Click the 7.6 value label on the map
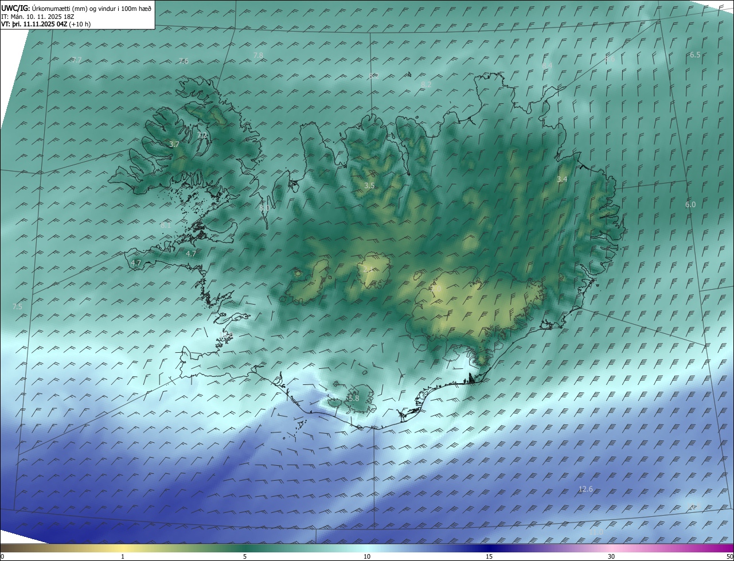Image resolution: width=734 pixels, height=561 pixels. coord(183,61)
